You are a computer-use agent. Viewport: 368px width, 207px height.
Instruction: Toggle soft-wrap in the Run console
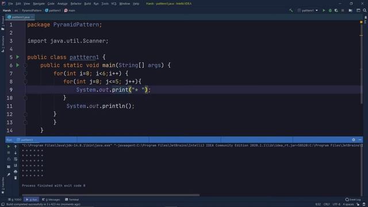coord(16,159)
